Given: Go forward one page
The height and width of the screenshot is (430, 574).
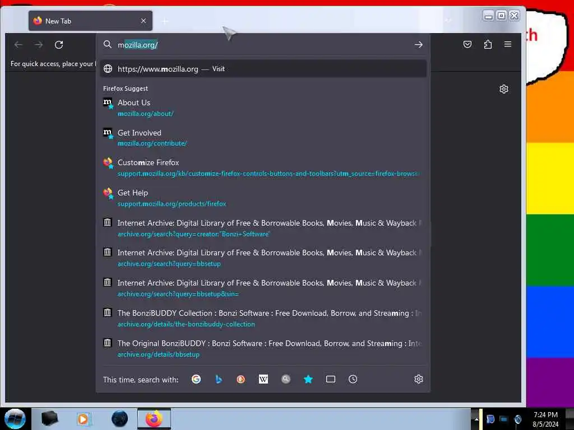Looking at the screenshot, I should pos(39,45).
